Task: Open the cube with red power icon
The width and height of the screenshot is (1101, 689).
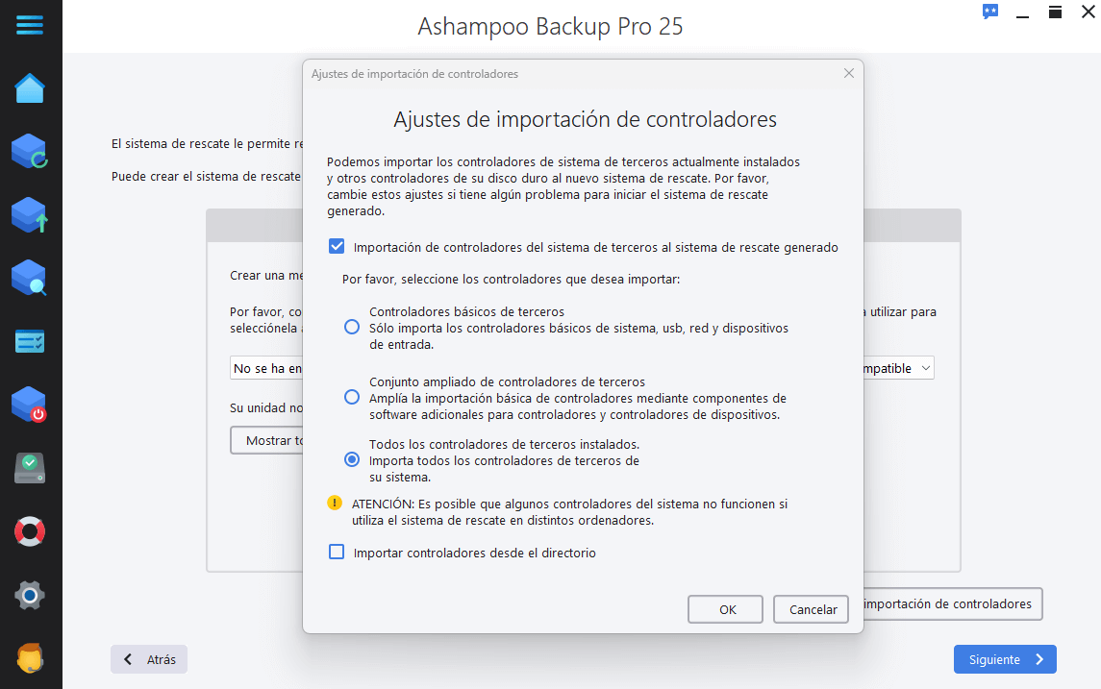Action: pyautogui.click(x=30, y=405)
